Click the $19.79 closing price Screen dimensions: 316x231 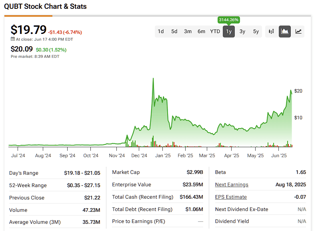click(28, 30)
